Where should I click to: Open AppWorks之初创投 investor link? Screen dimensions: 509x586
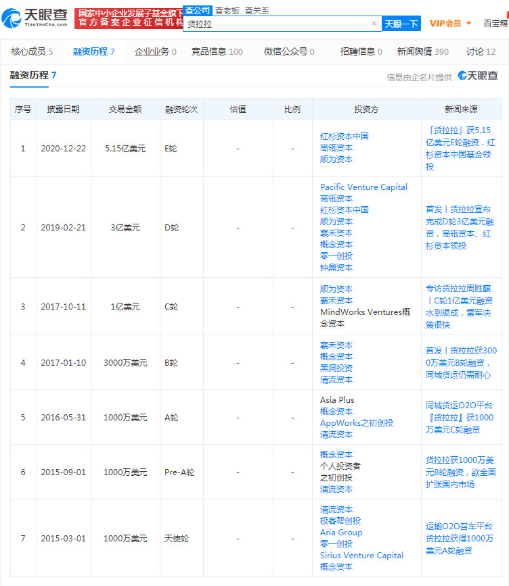(x=357, y=422)
